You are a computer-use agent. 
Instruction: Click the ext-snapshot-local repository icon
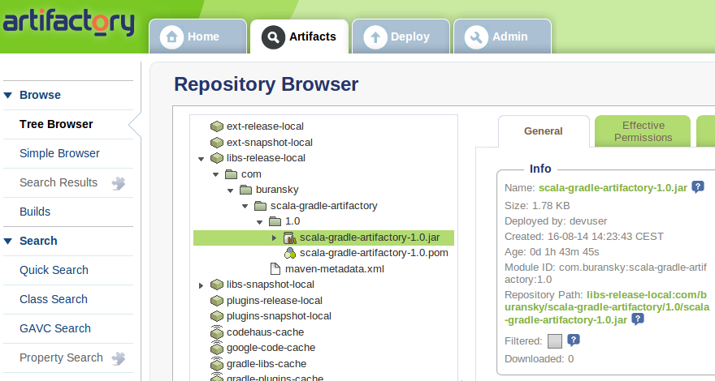[217, 143]
